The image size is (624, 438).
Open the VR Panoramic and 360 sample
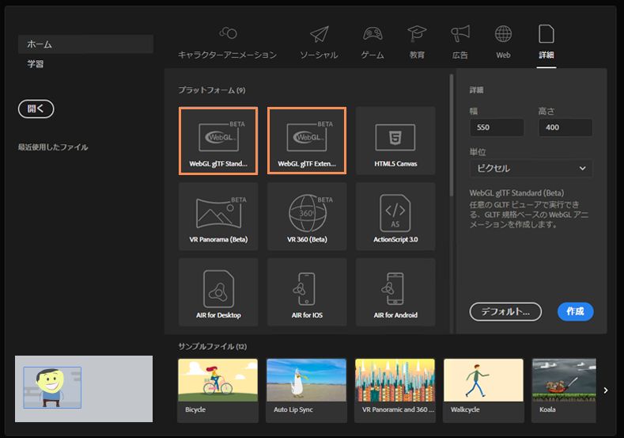pyautogui.click(x=395, y=390)
